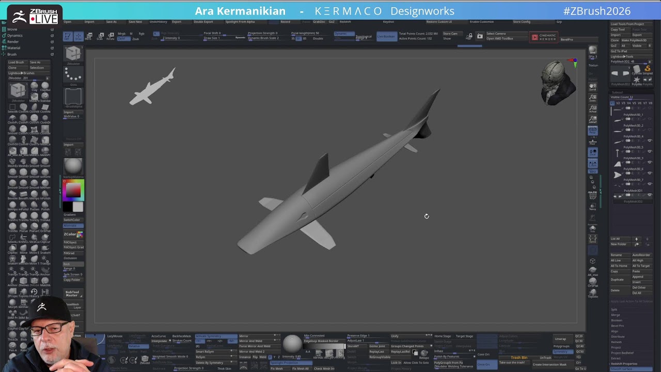Viewport: 661px width, 372px height.
Task: Pick the Clay brush icon
Action: click(x=35, y=87)
